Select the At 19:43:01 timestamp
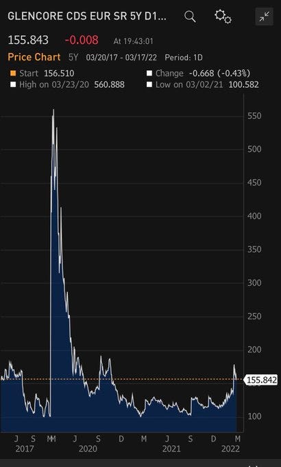Viewport: 281px width, 467px height. coord(133,41)
